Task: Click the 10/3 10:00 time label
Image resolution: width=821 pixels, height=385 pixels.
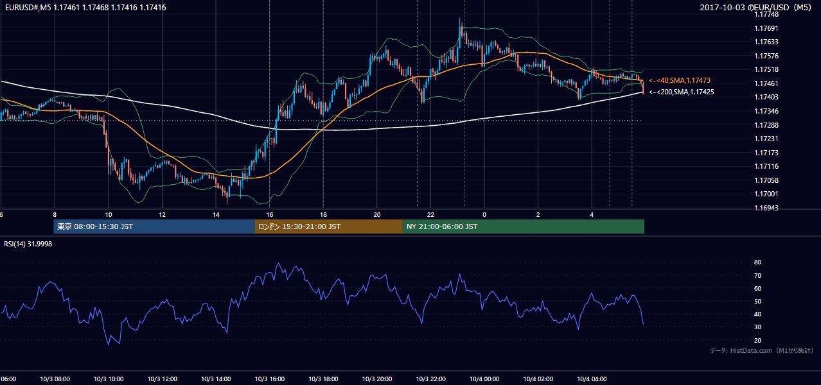Action: coord(109,379)
